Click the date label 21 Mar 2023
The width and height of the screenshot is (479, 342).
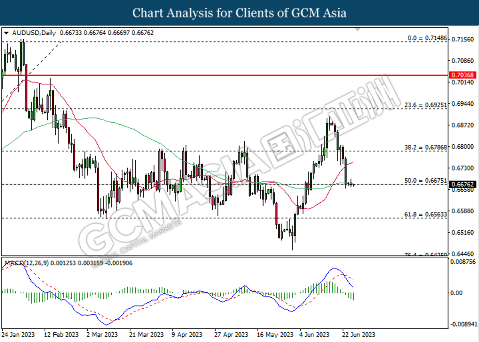pos(146,334)
